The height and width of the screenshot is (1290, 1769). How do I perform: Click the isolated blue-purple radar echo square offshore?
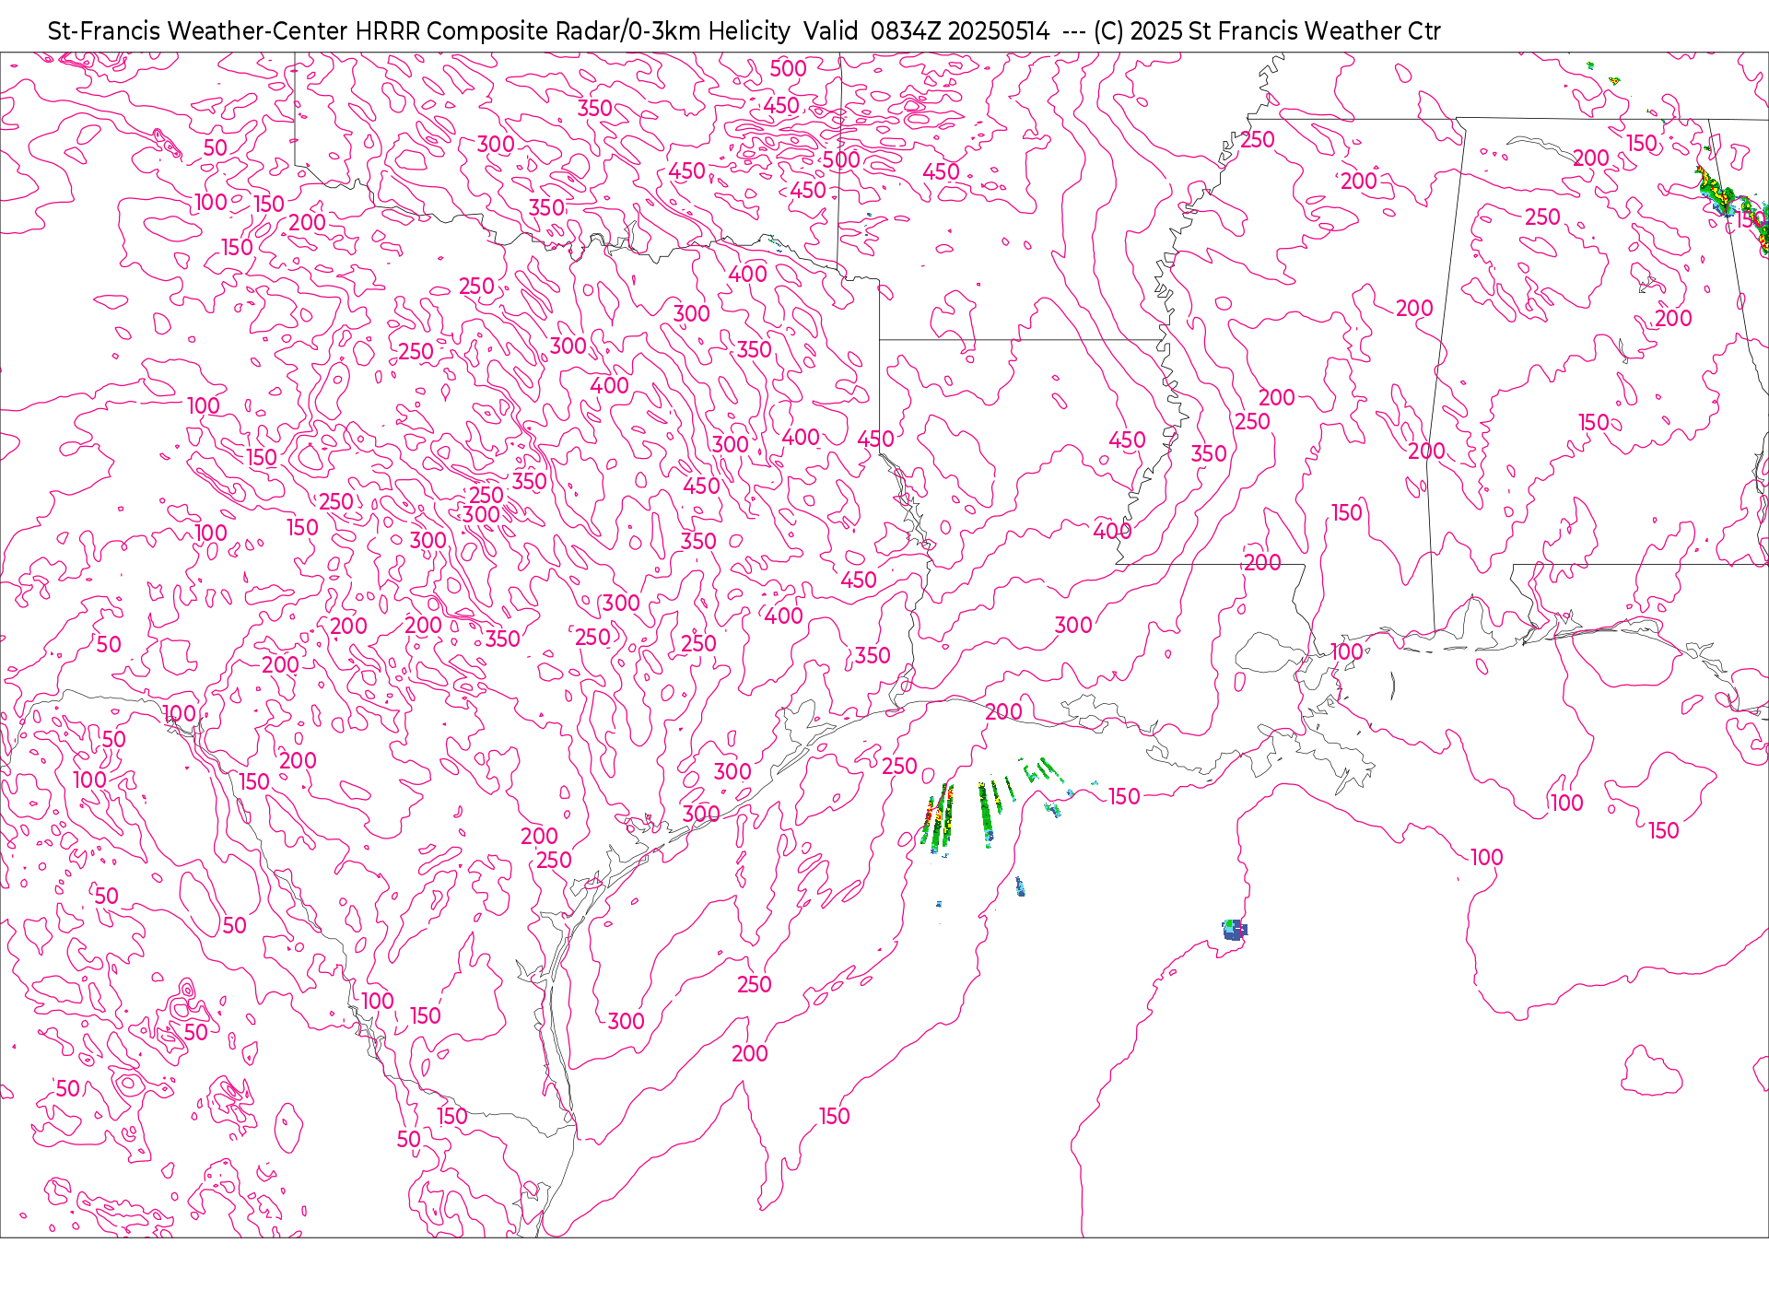(x=1234, y=929)
